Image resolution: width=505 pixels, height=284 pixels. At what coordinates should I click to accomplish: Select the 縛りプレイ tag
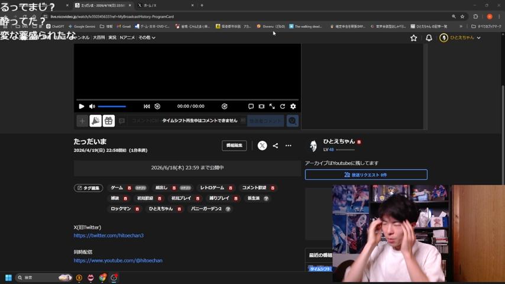(219, 198)
